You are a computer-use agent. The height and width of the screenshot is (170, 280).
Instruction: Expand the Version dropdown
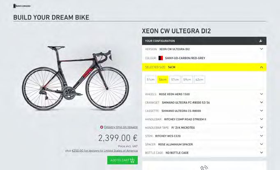click(261, 49)
